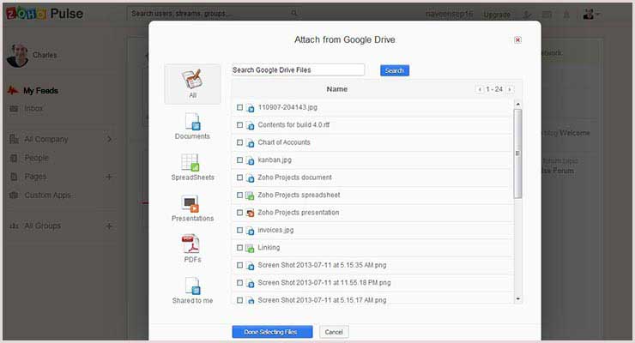635x343 pixels.
Task: Select the invoices.jpg checkbox
Action: 240,231
